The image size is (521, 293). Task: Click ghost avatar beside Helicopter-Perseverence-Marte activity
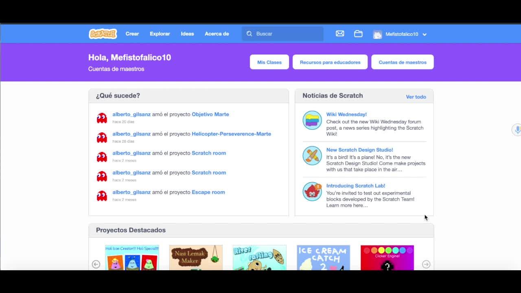click(102, 138)
